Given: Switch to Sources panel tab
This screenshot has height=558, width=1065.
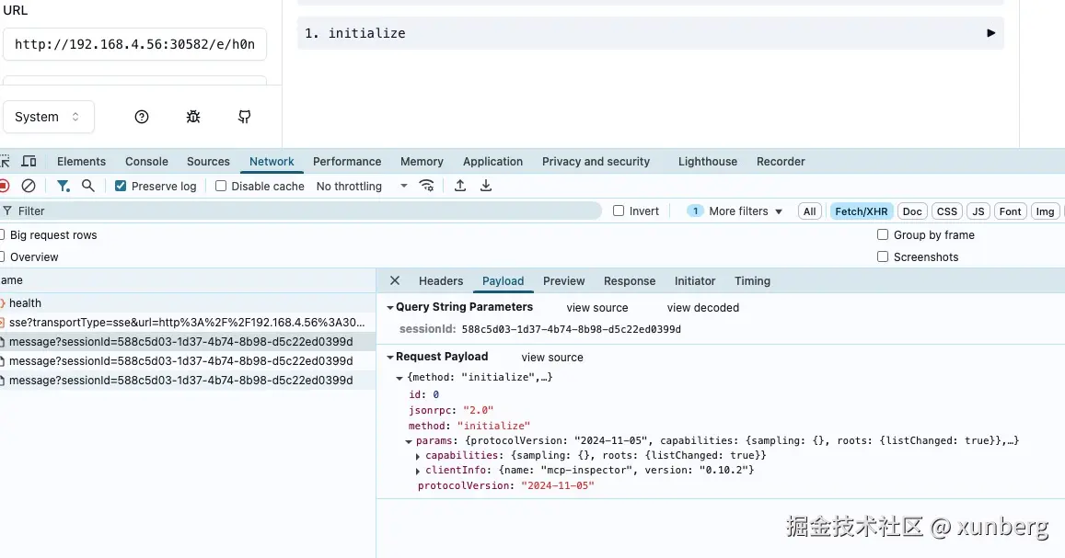Looking at the screenshot, I should pos(209,162).
